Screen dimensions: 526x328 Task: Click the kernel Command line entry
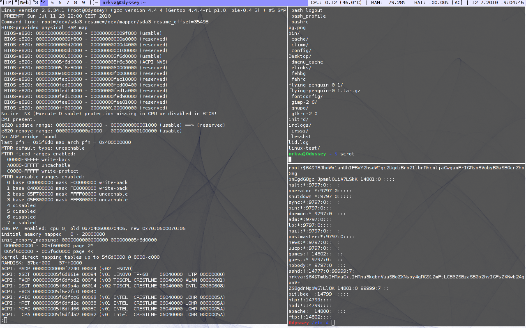[x=105, y=22]
